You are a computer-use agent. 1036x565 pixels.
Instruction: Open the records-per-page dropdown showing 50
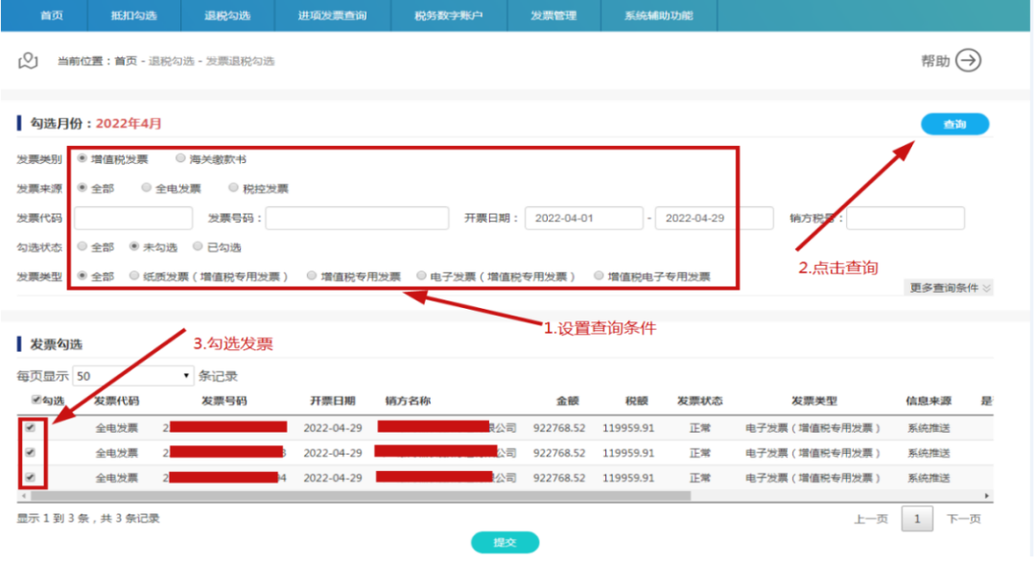[132, 376]
